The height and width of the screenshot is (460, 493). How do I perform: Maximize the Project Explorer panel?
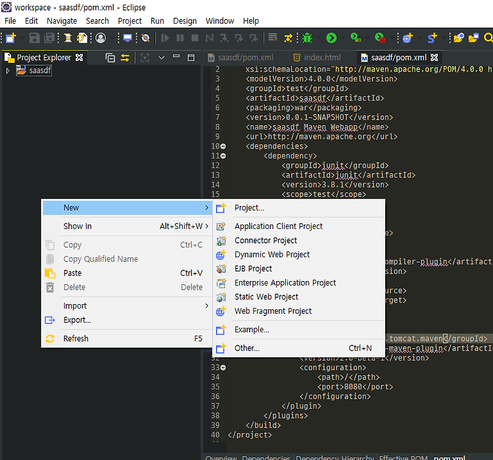pyautogui.click(x=191, y=58)
